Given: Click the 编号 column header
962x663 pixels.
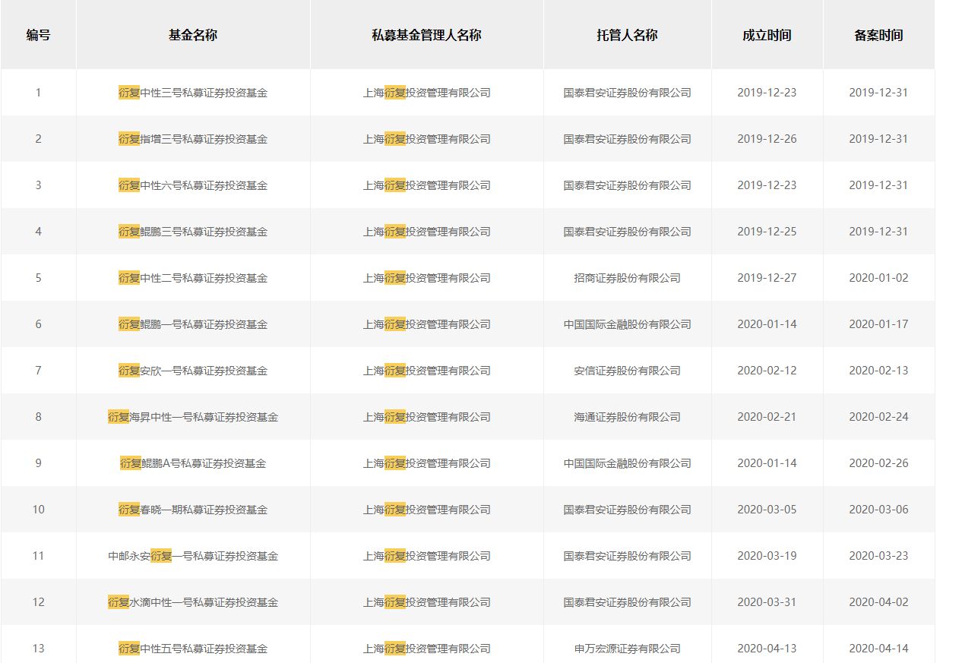Looking at the screenshot, I should pyautogui.click(x=38, y=35).
